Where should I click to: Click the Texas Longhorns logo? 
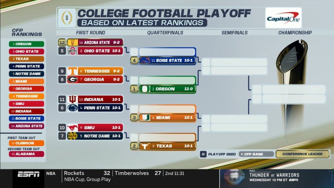[x=145, y=146]
